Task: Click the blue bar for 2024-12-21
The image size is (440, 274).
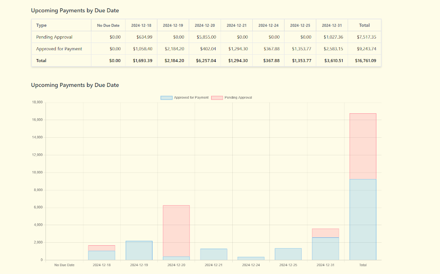Action: pyautogui.click(x=214, y=254)
